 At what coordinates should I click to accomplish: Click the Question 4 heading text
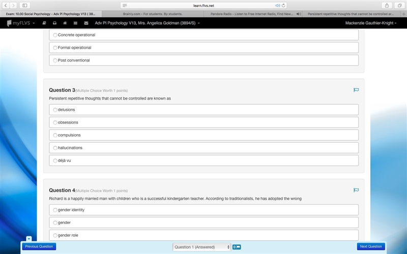coord(62,190)
